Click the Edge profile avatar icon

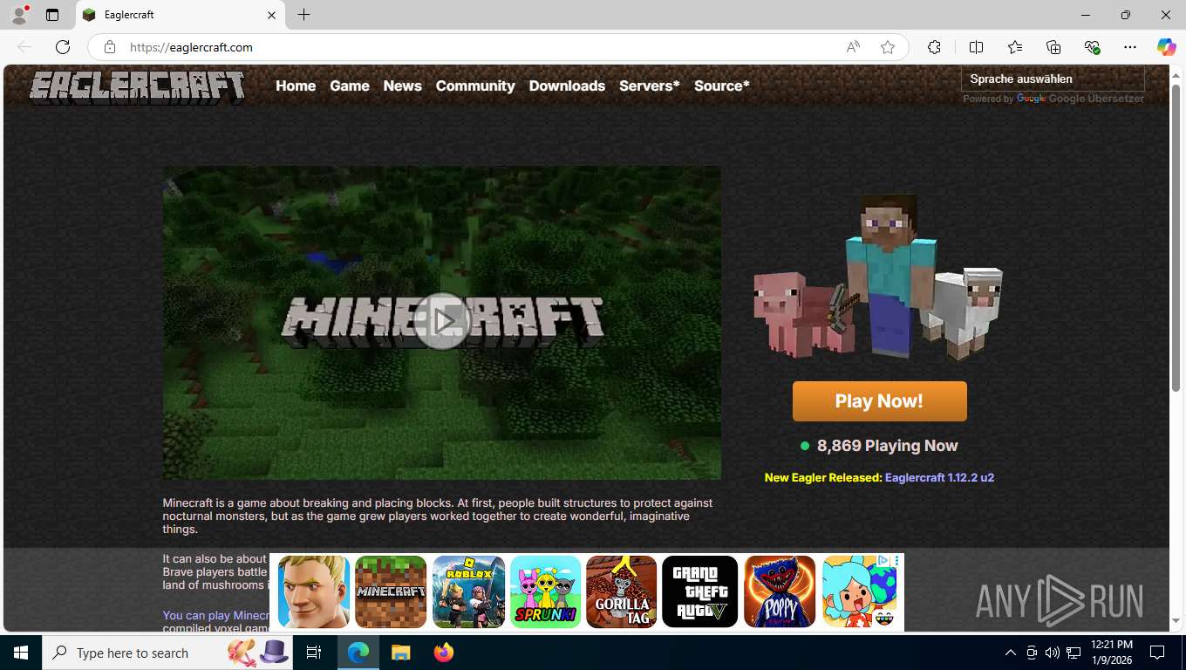(19, 15)
